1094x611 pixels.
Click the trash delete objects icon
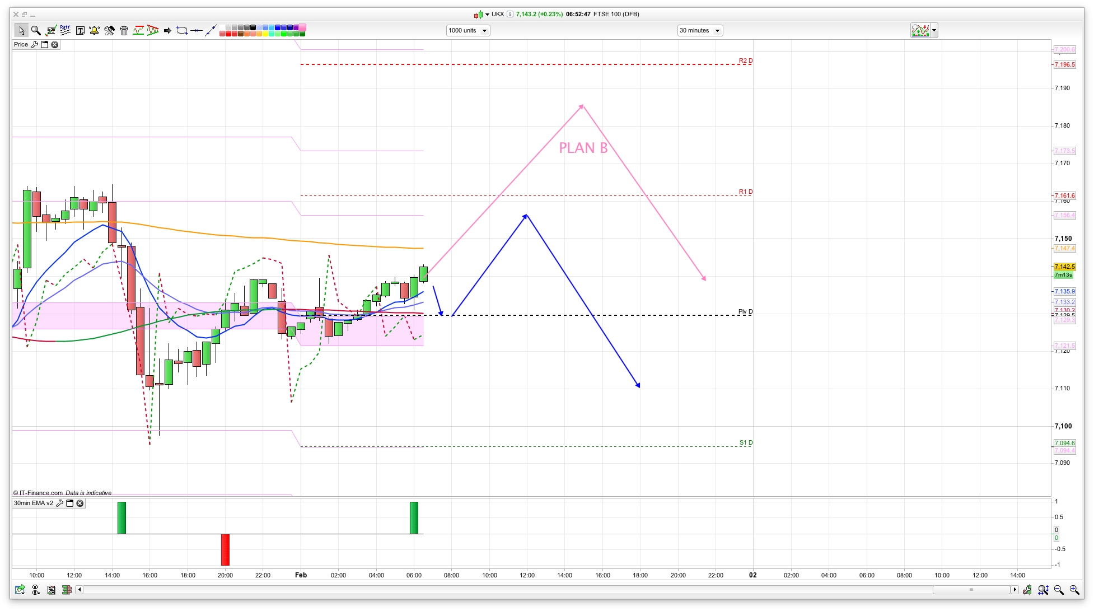click(124, 30)
